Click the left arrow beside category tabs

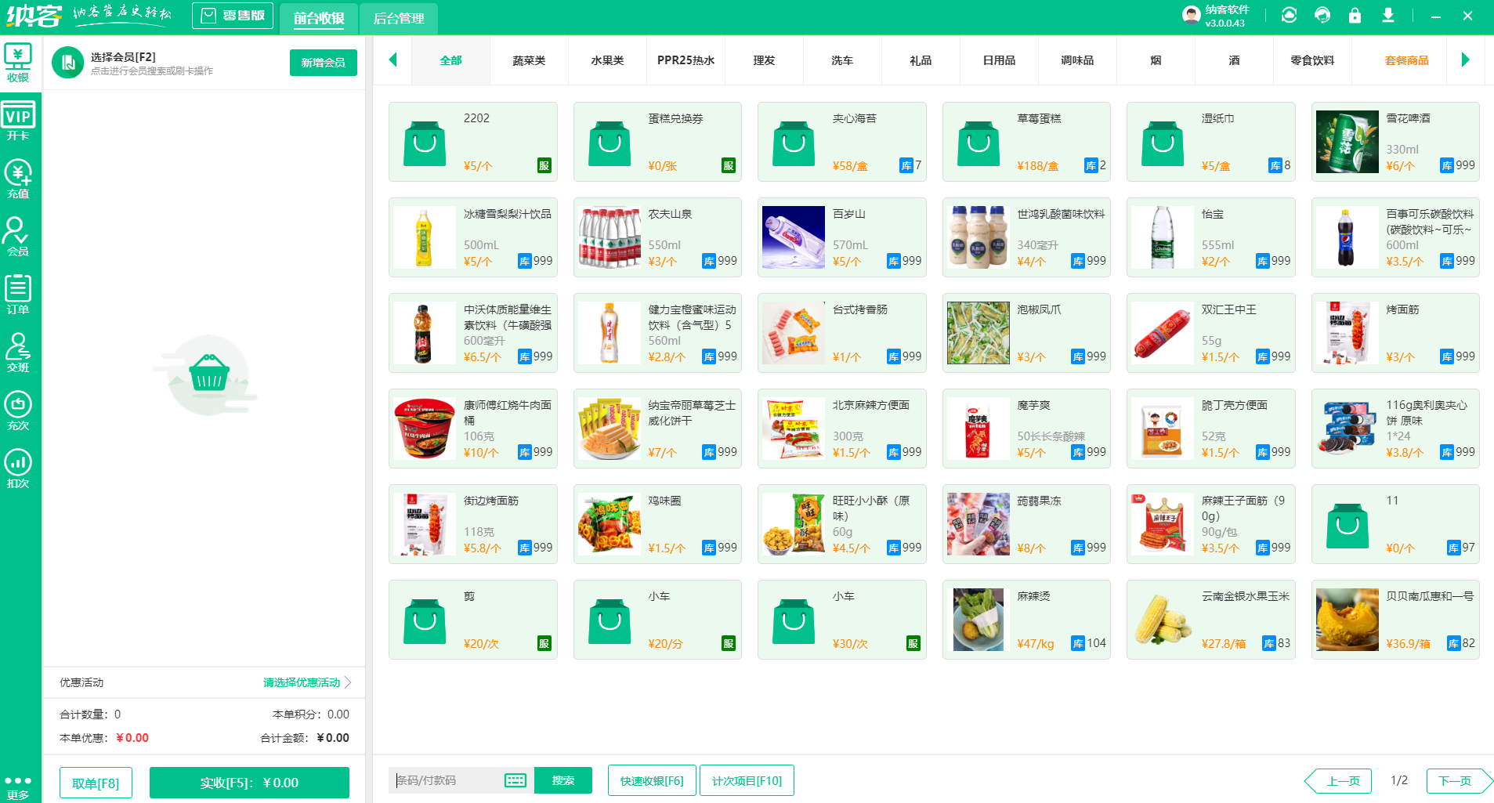click(x=392, y=60)
